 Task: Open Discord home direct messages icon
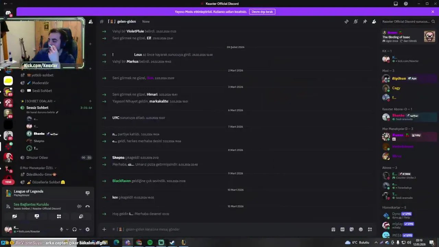8,13
